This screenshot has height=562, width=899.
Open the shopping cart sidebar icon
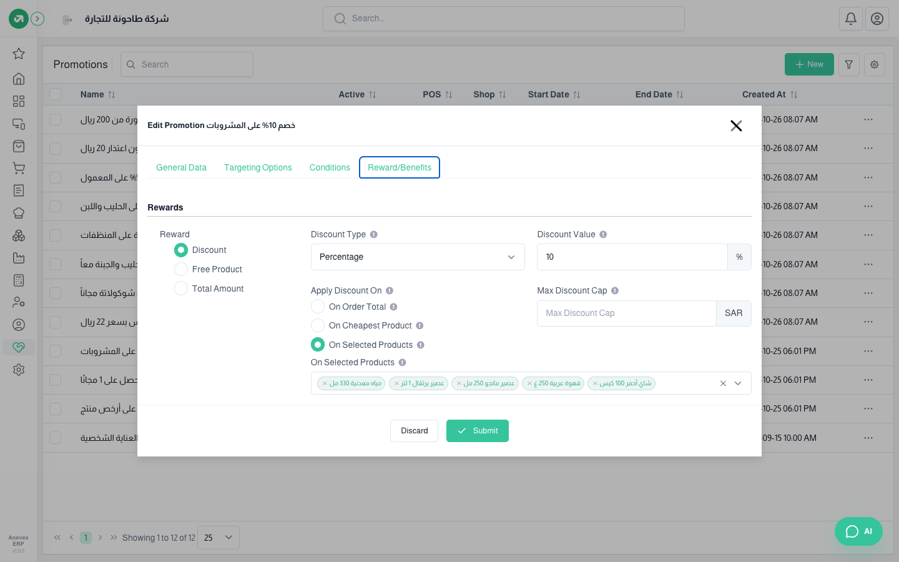[x=19, y=168]
